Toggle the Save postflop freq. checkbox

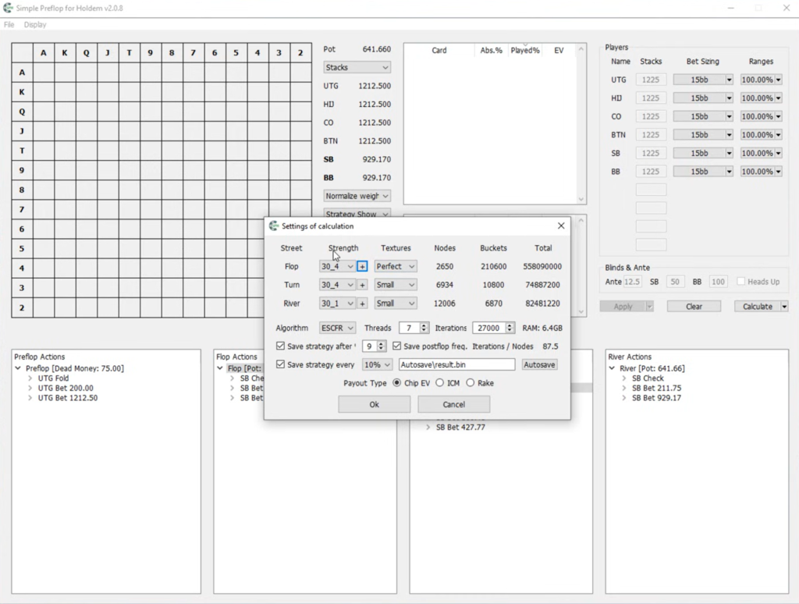tap(396, 346)
